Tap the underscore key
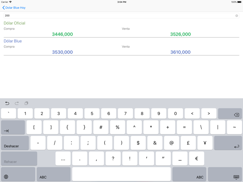 (180, 158)
